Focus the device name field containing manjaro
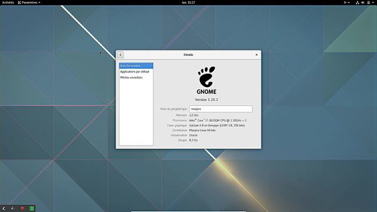Image resolution: width=377 pixels, height=212 pixels. click(x=221, y=109)
